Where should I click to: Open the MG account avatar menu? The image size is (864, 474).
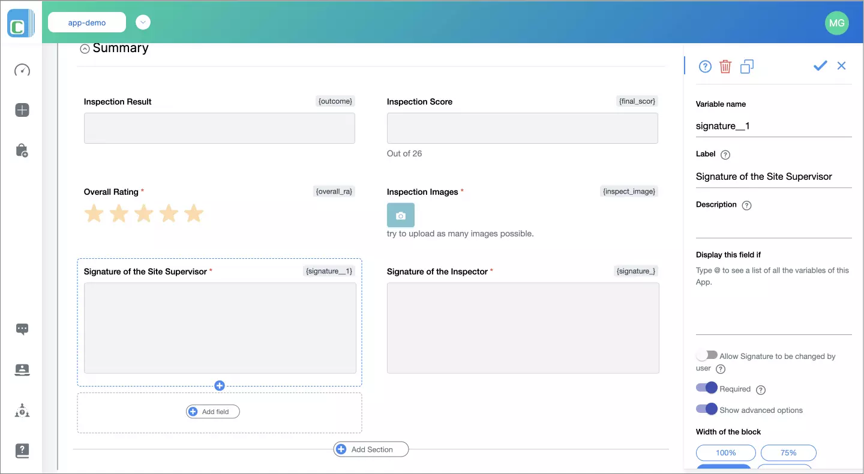tap(837, 23)
